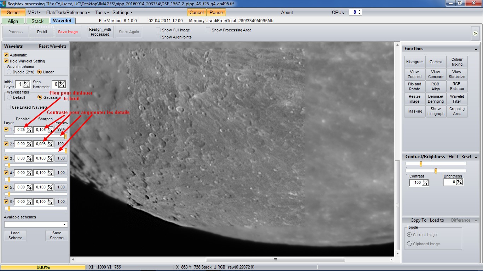Enable Show Processing Area

coord(208,30)
